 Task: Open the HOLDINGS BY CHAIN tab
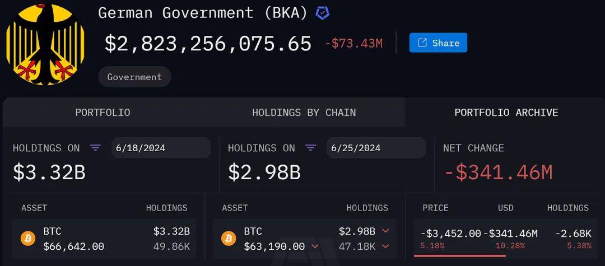coord(304,112)
